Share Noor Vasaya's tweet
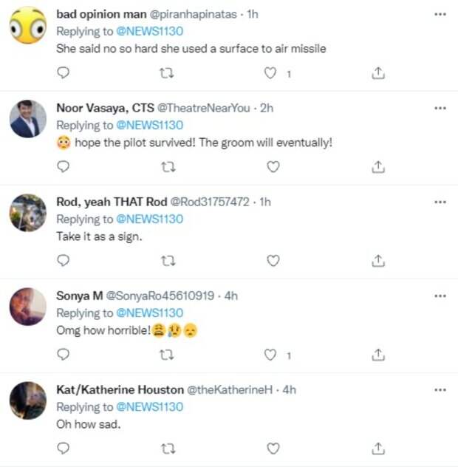Image resolution: width=458 pixels, height=467 pixels. tap(377, 166)
